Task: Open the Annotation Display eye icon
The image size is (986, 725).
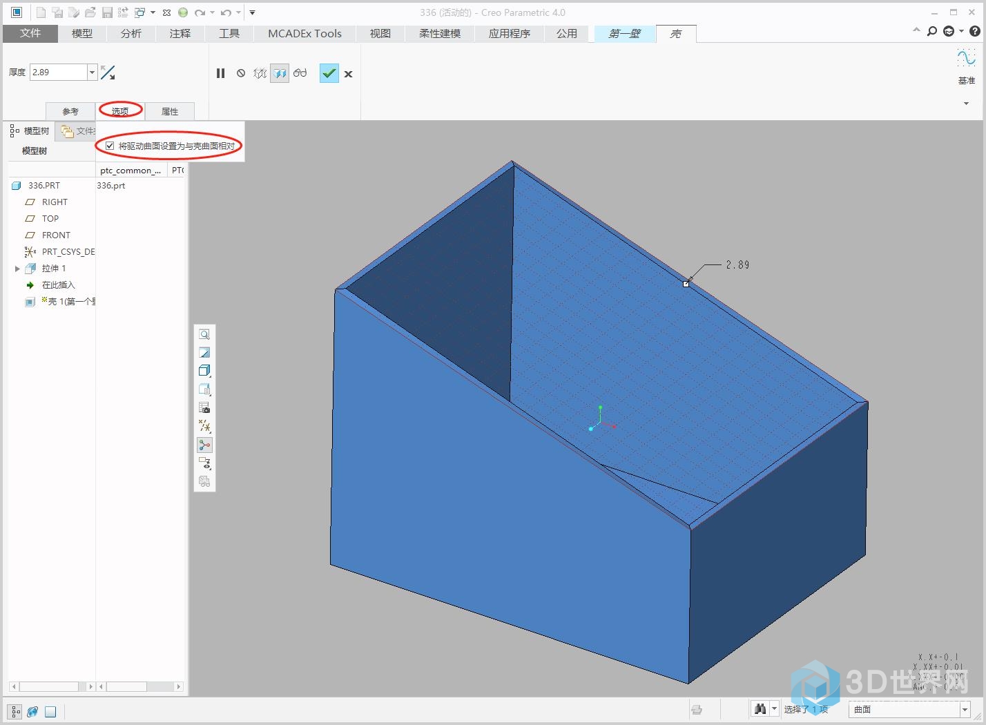Action: pos(204,463)
